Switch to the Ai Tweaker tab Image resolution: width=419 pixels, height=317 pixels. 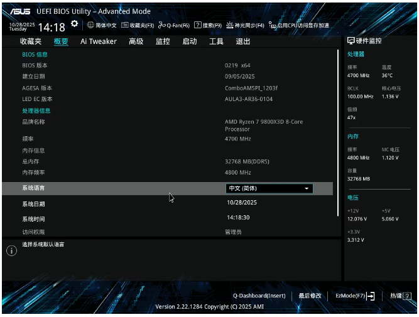98,41
